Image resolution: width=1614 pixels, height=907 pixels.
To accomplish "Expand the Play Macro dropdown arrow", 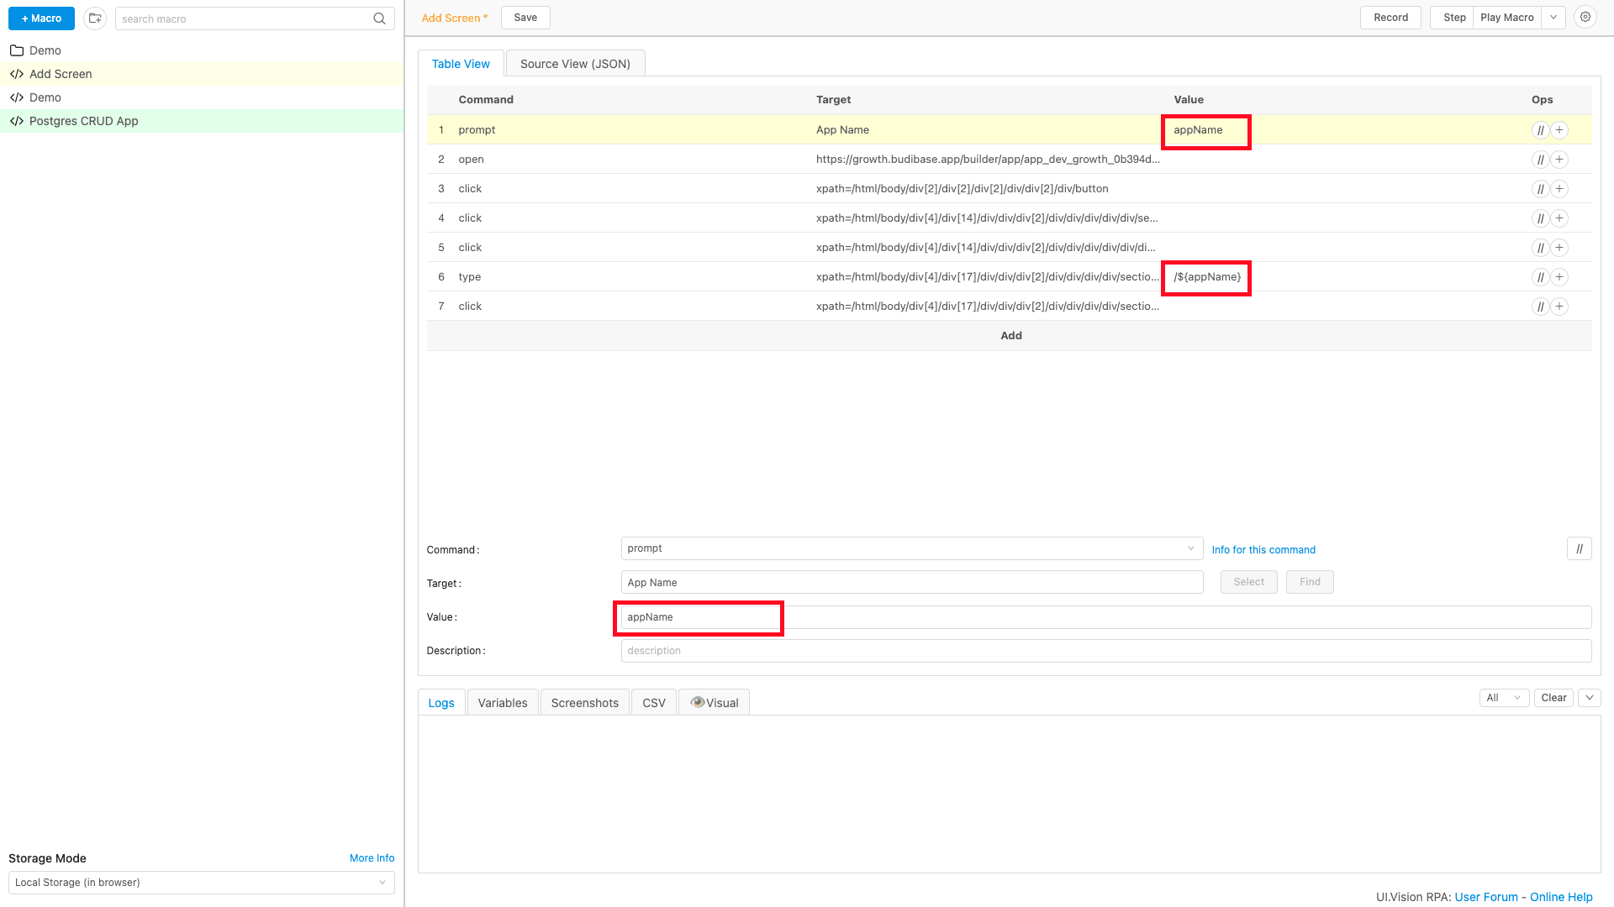I will pos(1553,18).
